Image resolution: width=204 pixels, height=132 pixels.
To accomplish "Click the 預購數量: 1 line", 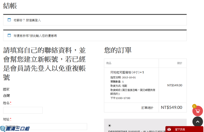I will (x=117, y=82).
